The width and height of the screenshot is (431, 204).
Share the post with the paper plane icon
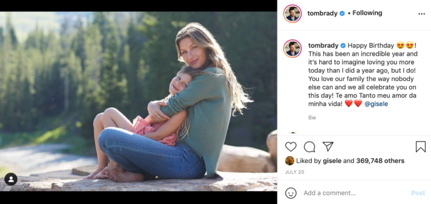click(328, 147)
